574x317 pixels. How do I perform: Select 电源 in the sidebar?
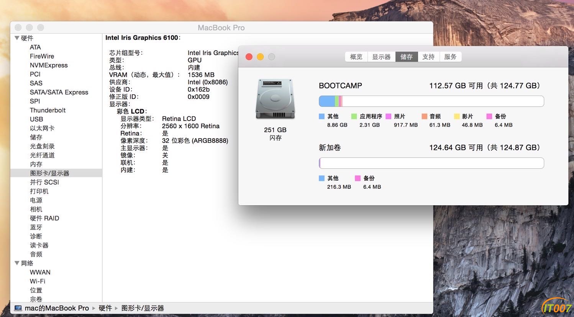(36, 200)
